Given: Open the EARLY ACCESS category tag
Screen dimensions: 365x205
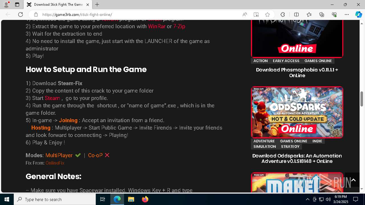Looking at the screenshot, I should click(286, 61).
